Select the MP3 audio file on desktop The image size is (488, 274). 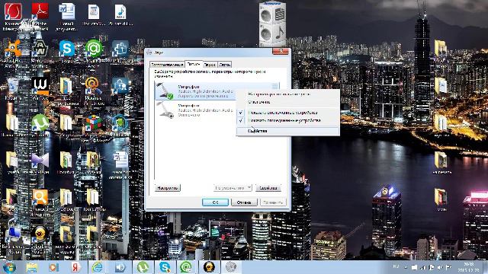[120, 12]
